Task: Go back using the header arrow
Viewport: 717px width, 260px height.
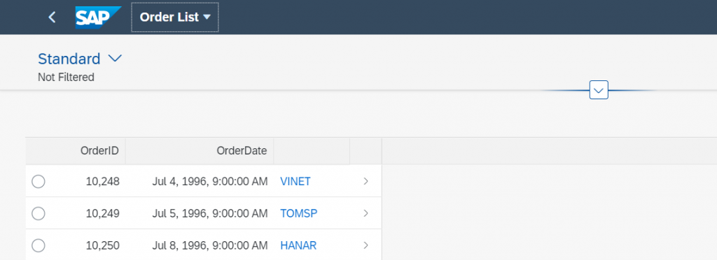Action: click(x=52, y=17)
